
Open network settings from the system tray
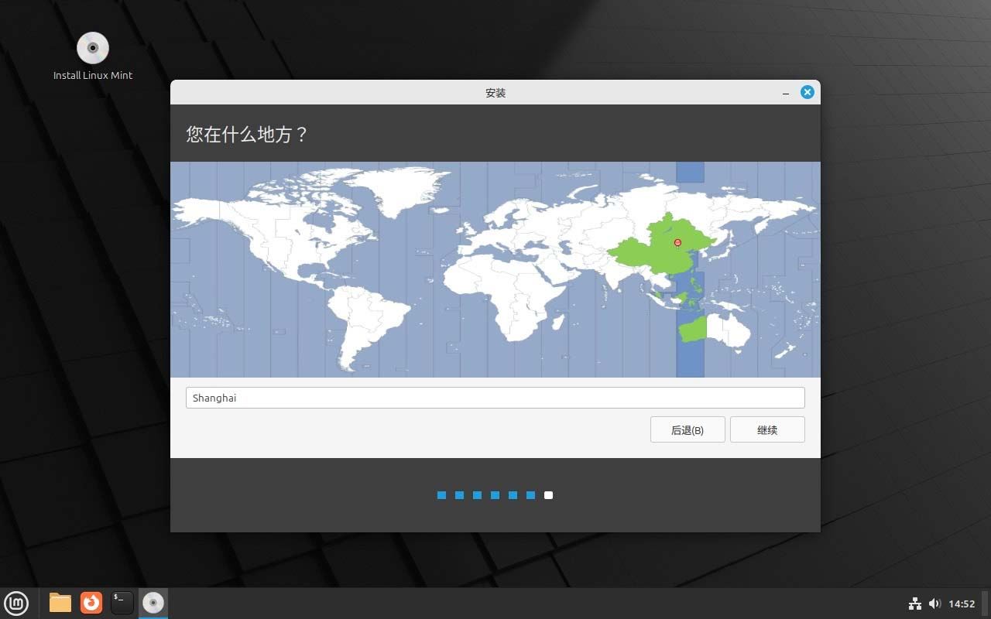tap(915, 604)
